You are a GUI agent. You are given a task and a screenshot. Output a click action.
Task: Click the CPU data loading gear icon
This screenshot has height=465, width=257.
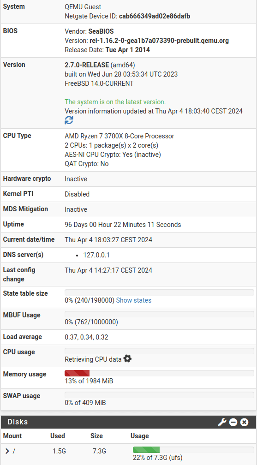click(128, 358)
